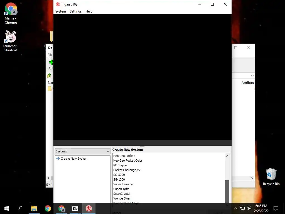Switch to Chrome profile window in taskbar
The image size is (285, 214).
pyautogui.click(x=62, y=208)
